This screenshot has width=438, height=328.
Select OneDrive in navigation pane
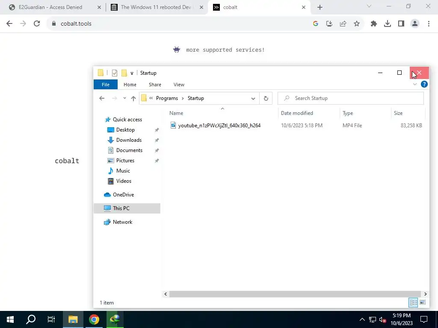click(x=123, y=195)
